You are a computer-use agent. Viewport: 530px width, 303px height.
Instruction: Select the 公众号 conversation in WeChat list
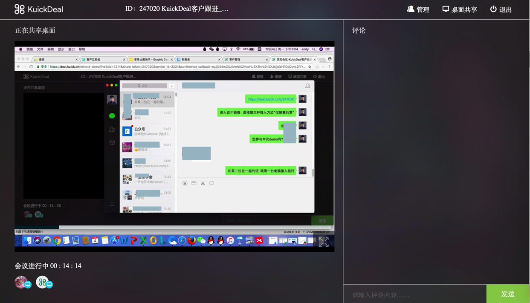[148, 131]
